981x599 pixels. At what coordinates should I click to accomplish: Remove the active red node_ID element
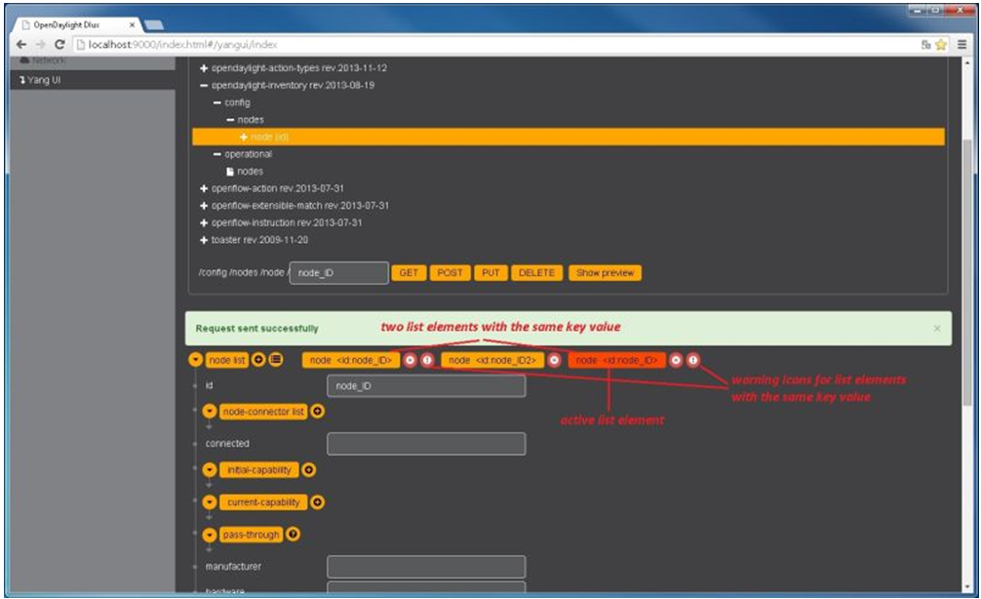(676, 360)
